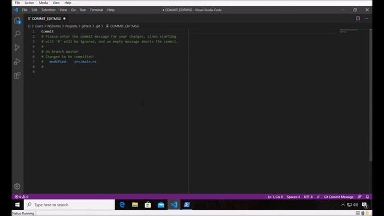The image size is (384, 216).
Task: Open the Search view in activity bar
Action: coord(17,34)
